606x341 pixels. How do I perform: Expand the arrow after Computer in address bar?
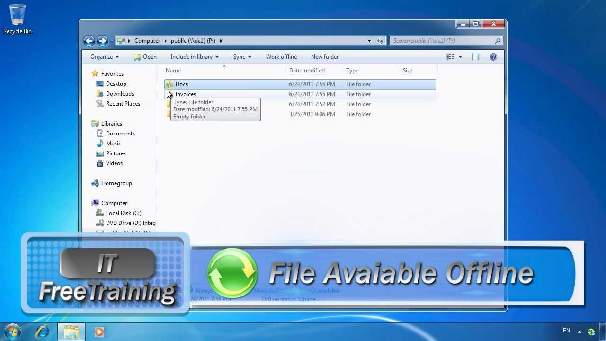166,41
